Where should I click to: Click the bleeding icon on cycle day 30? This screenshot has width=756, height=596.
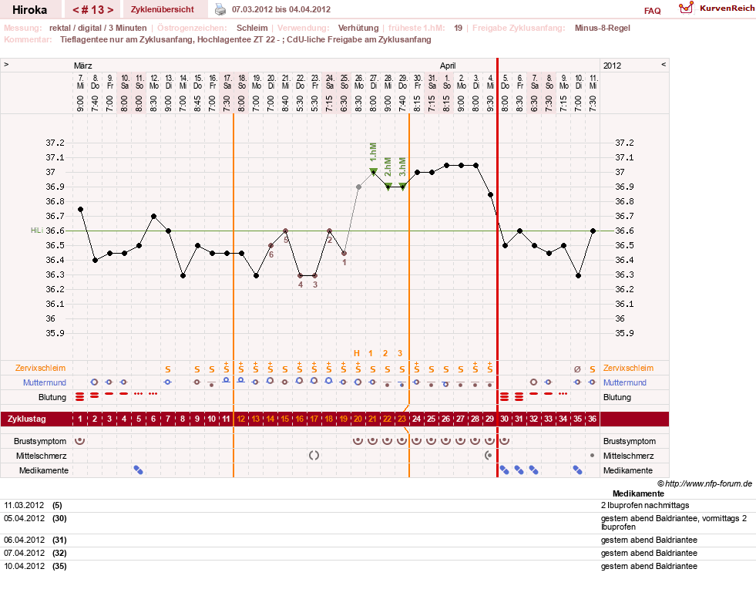pyautogui.click(x=504, y=397)
